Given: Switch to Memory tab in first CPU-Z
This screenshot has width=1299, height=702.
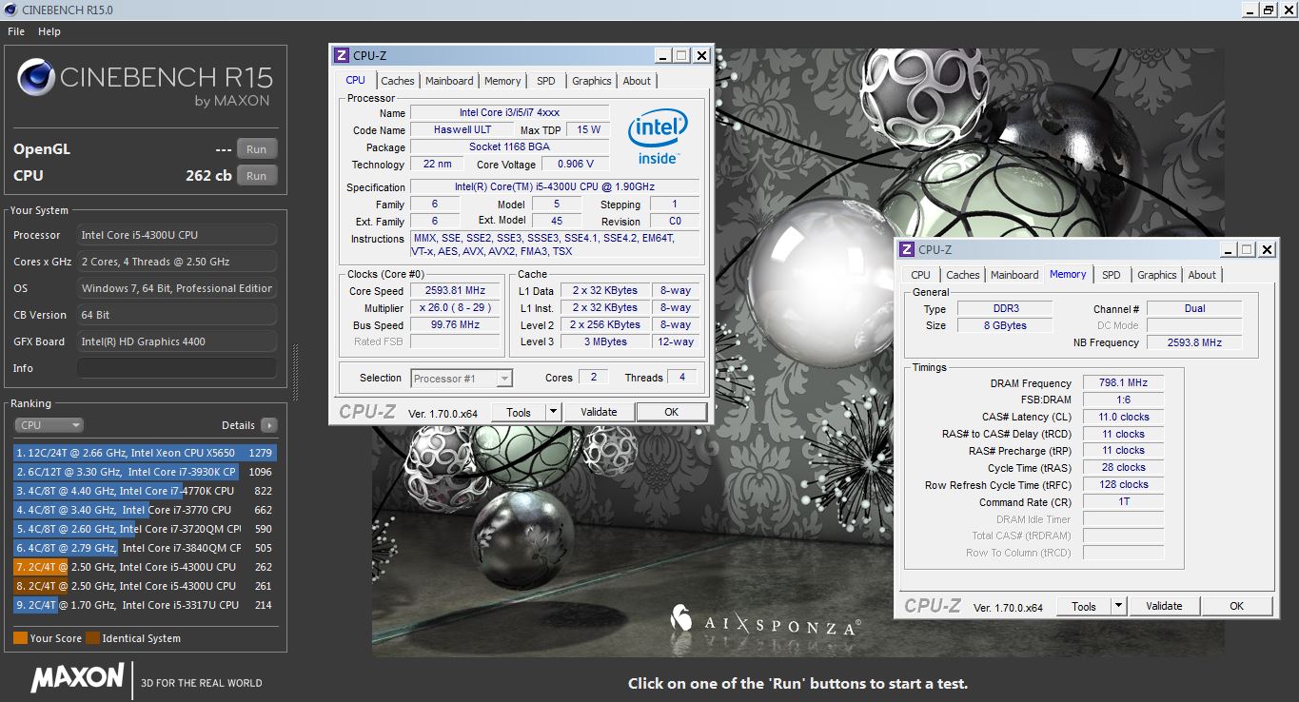Looking at the screenshot, I should coord(502,81).
